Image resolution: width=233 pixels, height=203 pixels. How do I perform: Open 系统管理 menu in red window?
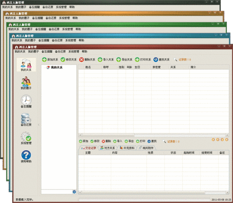point(74,52)
